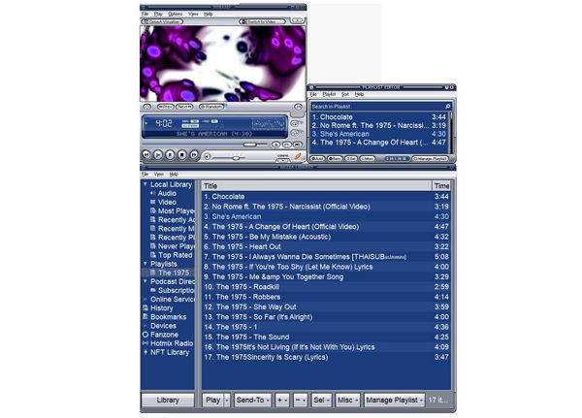582x418 pixels.
Task: Collapse the Playlists tree node
Action: (x=145, y=264)
